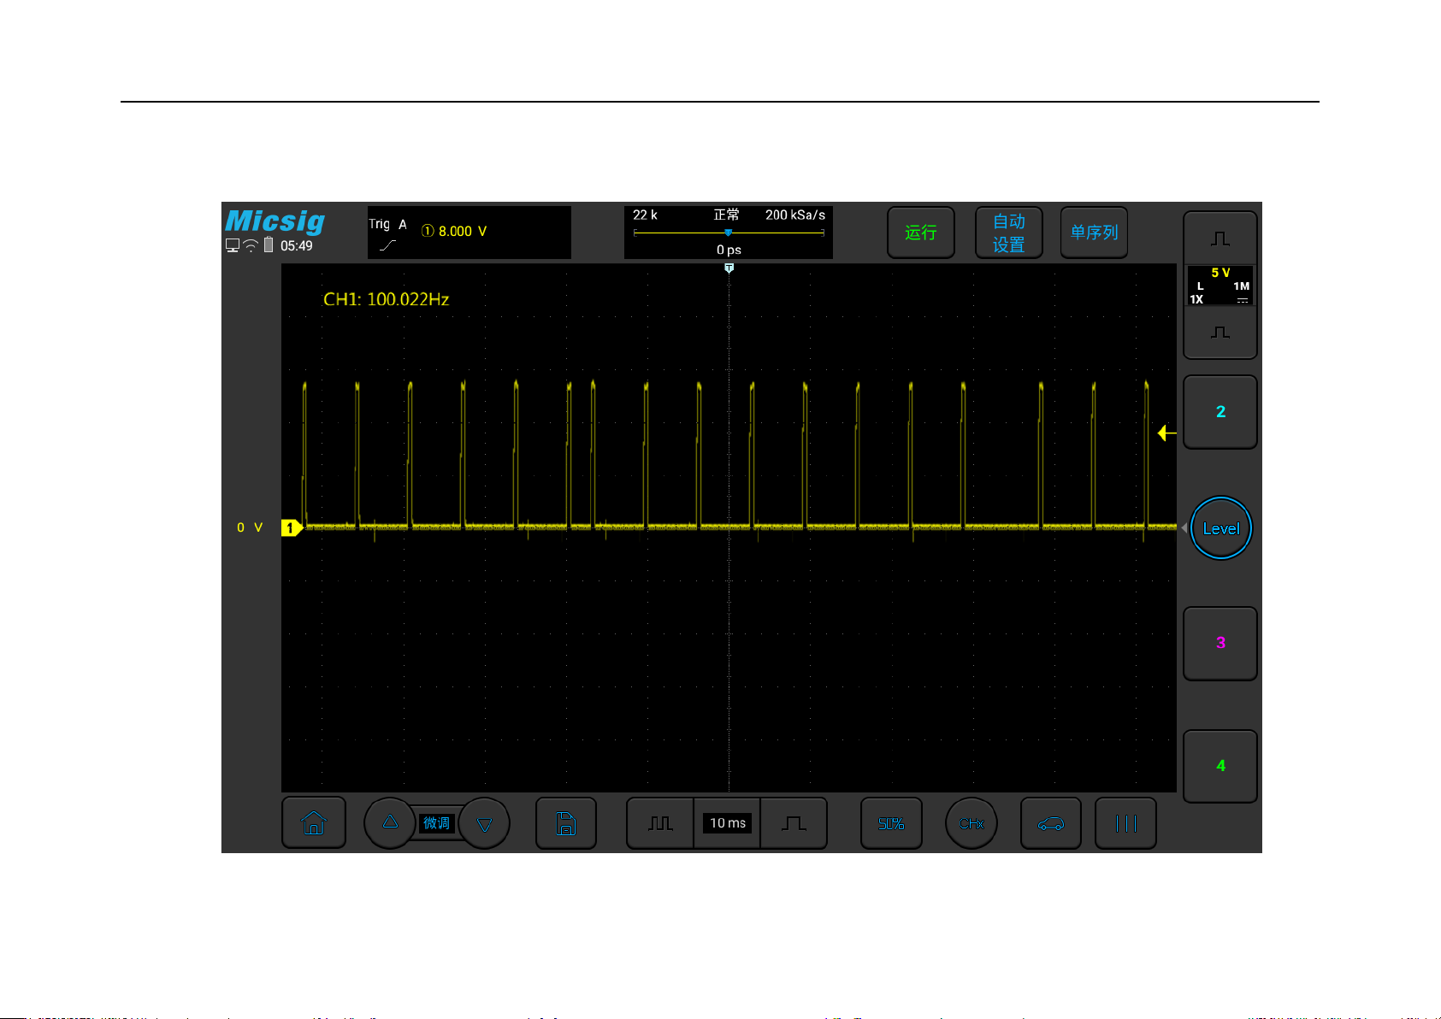Click the trigger position T marker
The image size is (1441, 1019).
(729, 268)
